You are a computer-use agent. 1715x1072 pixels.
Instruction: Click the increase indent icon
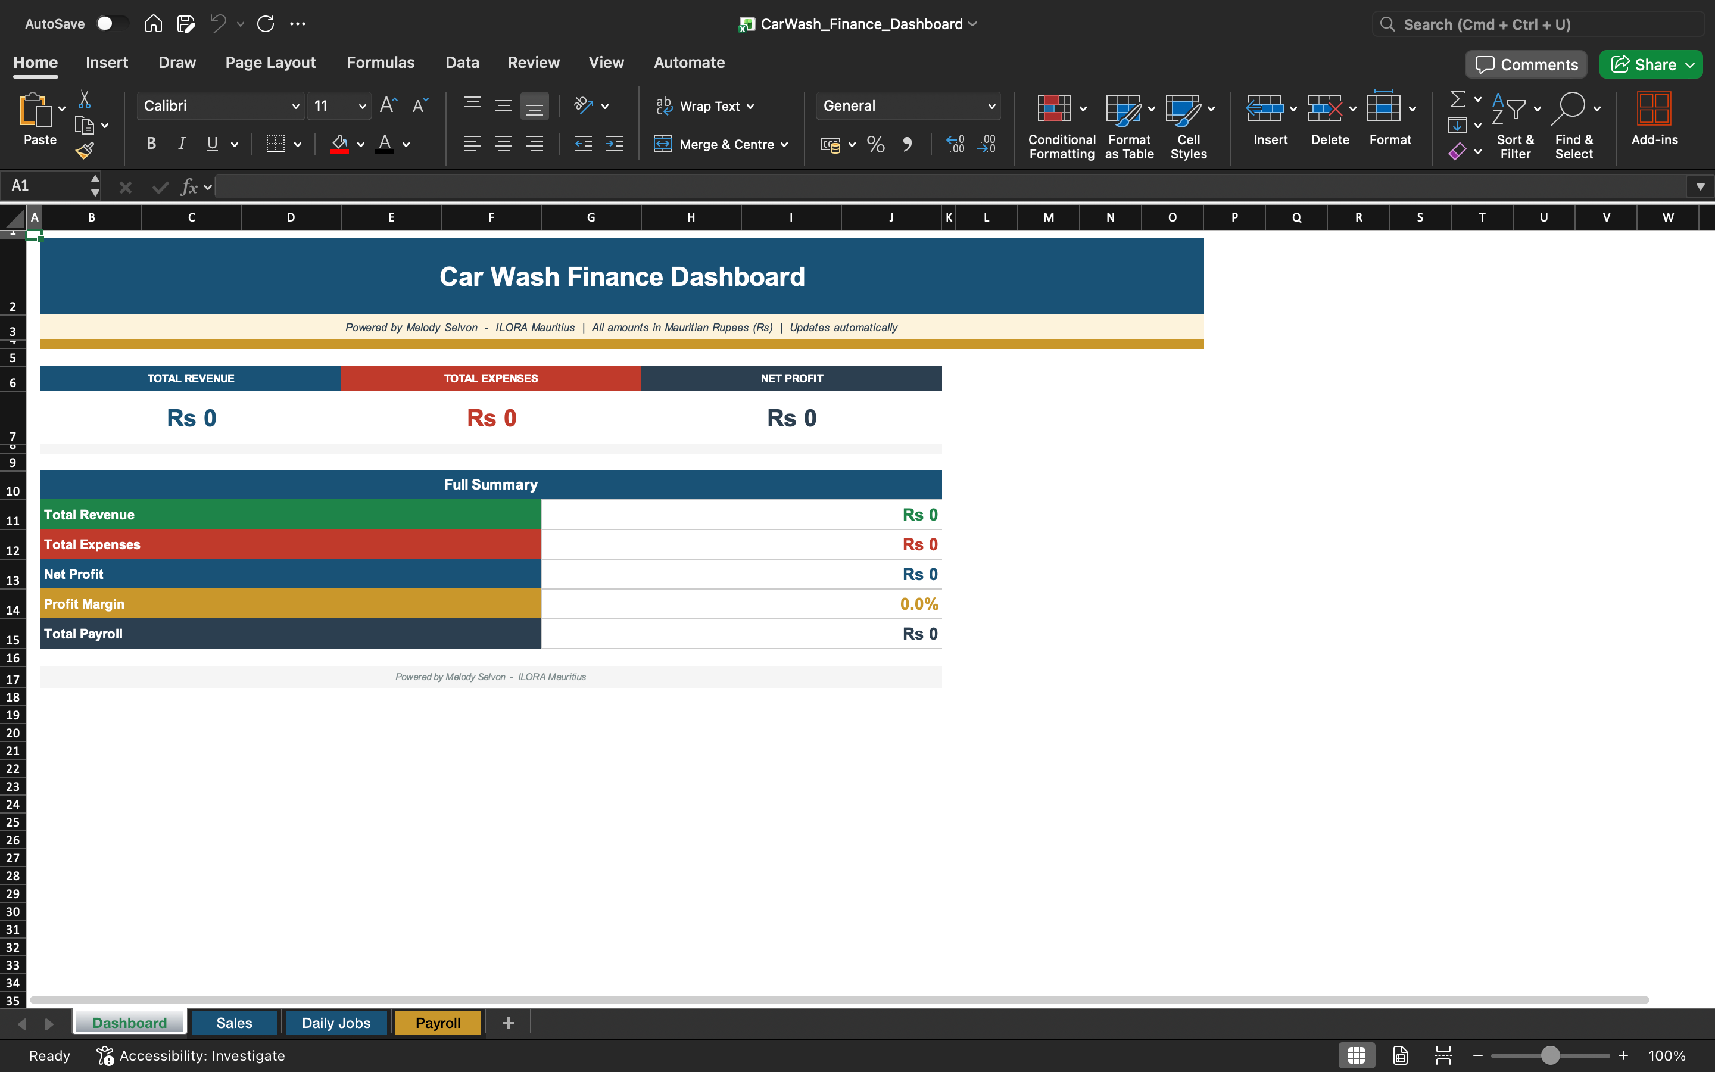(615, 144)
